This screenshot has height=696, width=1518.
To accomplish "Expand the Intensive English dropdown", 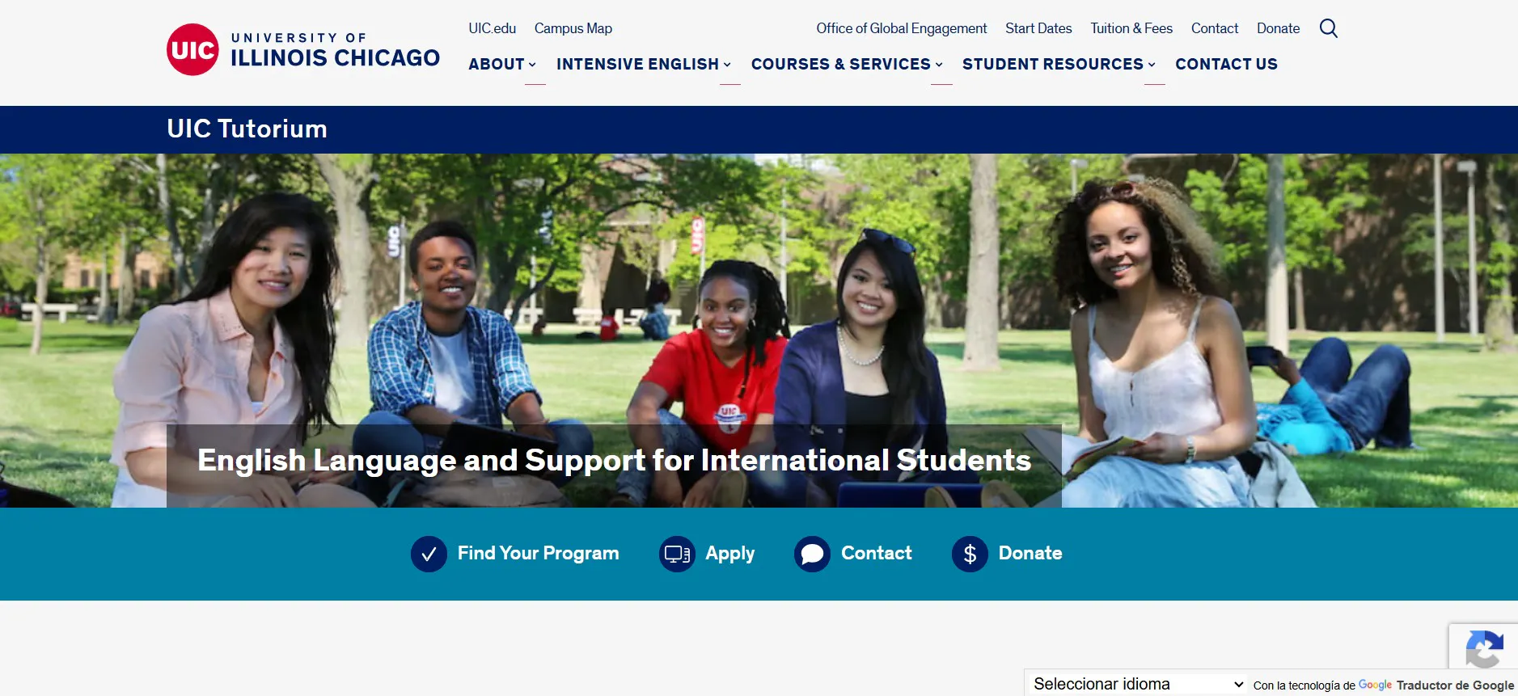I will point(644,64).
